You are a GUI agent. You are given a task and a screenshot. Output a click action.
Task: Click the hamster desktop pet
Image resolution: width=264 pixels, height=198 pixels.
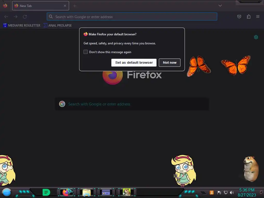(x=251, y=169)
